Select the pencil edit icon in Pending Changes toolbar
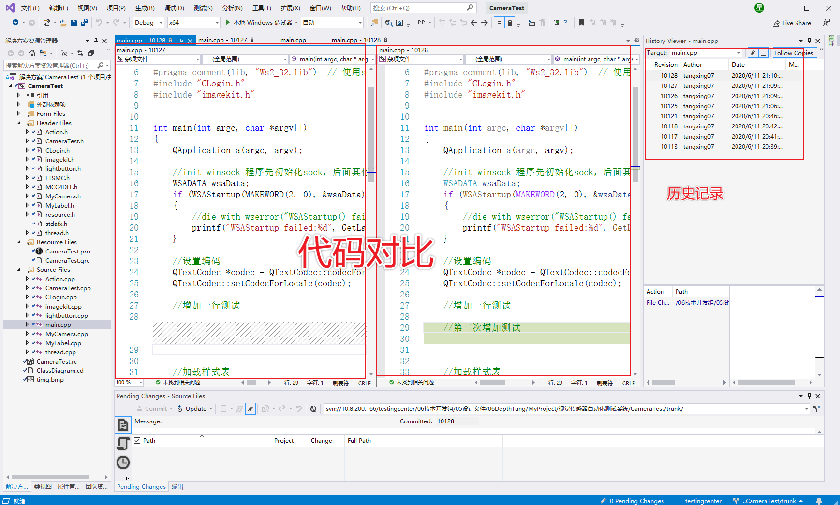The width and height of the screenshot is (840, 505). tap(251, 408)
